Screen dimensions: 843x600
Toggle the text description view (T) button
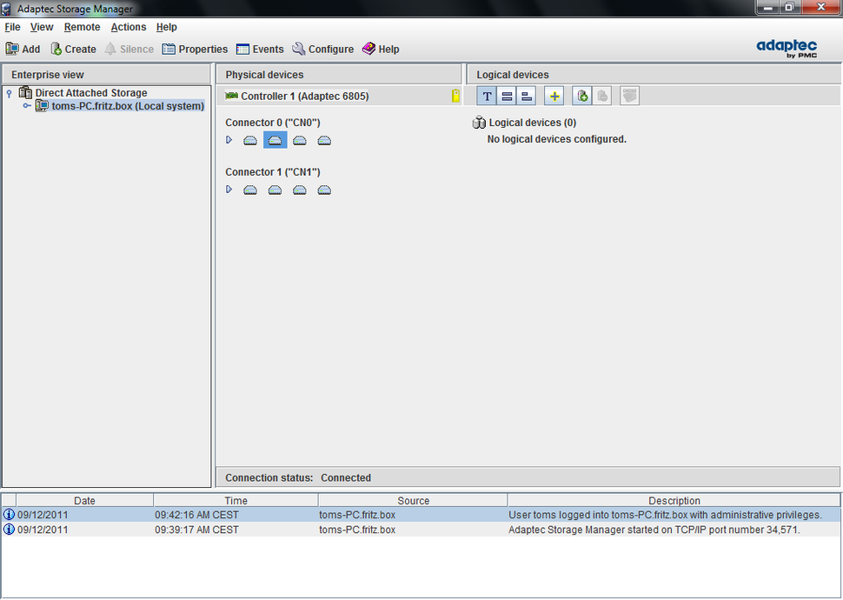click(x=487, y=97)
